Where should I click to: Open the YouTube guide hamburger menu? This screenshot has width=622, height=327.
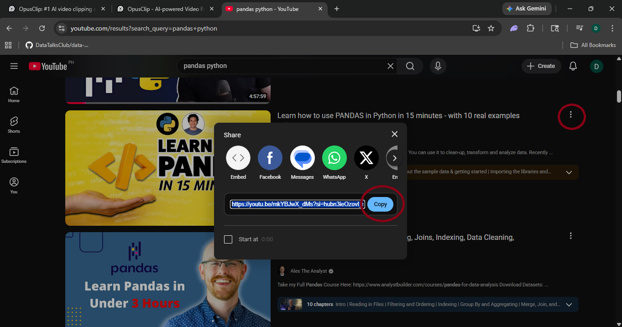coord(14,66)
